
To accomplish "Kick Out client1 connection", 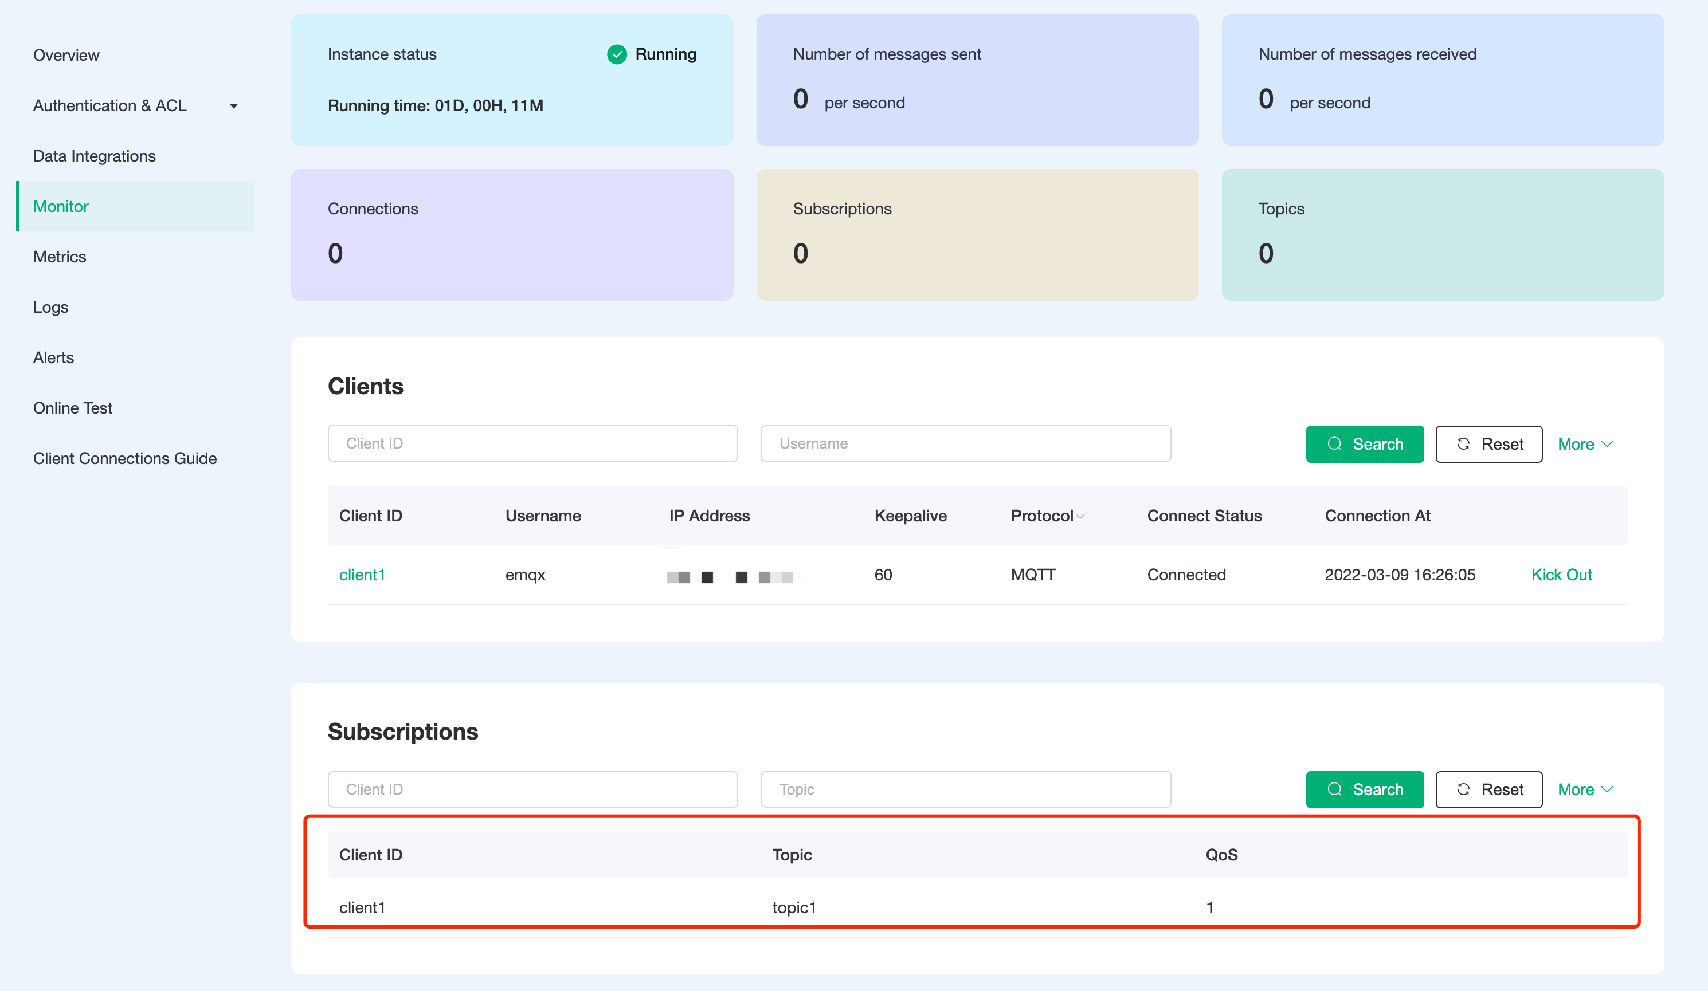I will click(1561, 575).
